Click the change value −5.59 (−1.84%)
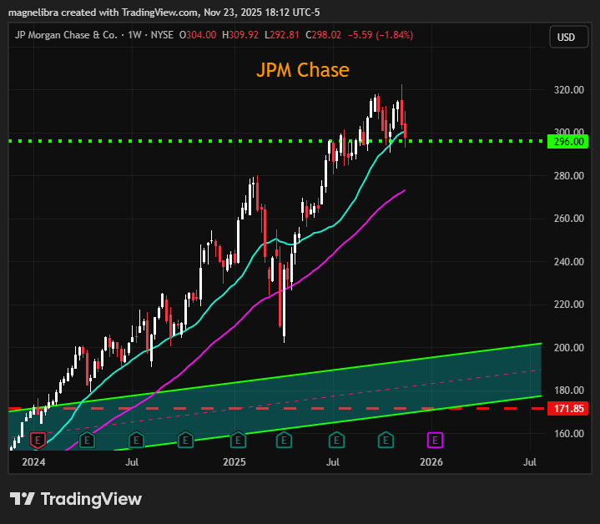 coord(381,35)
